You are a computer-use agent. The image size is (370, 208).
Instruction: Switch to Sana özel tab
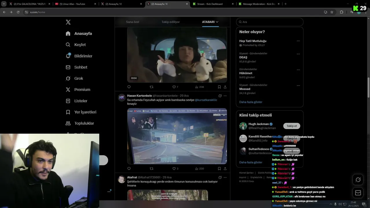(132, 22)
